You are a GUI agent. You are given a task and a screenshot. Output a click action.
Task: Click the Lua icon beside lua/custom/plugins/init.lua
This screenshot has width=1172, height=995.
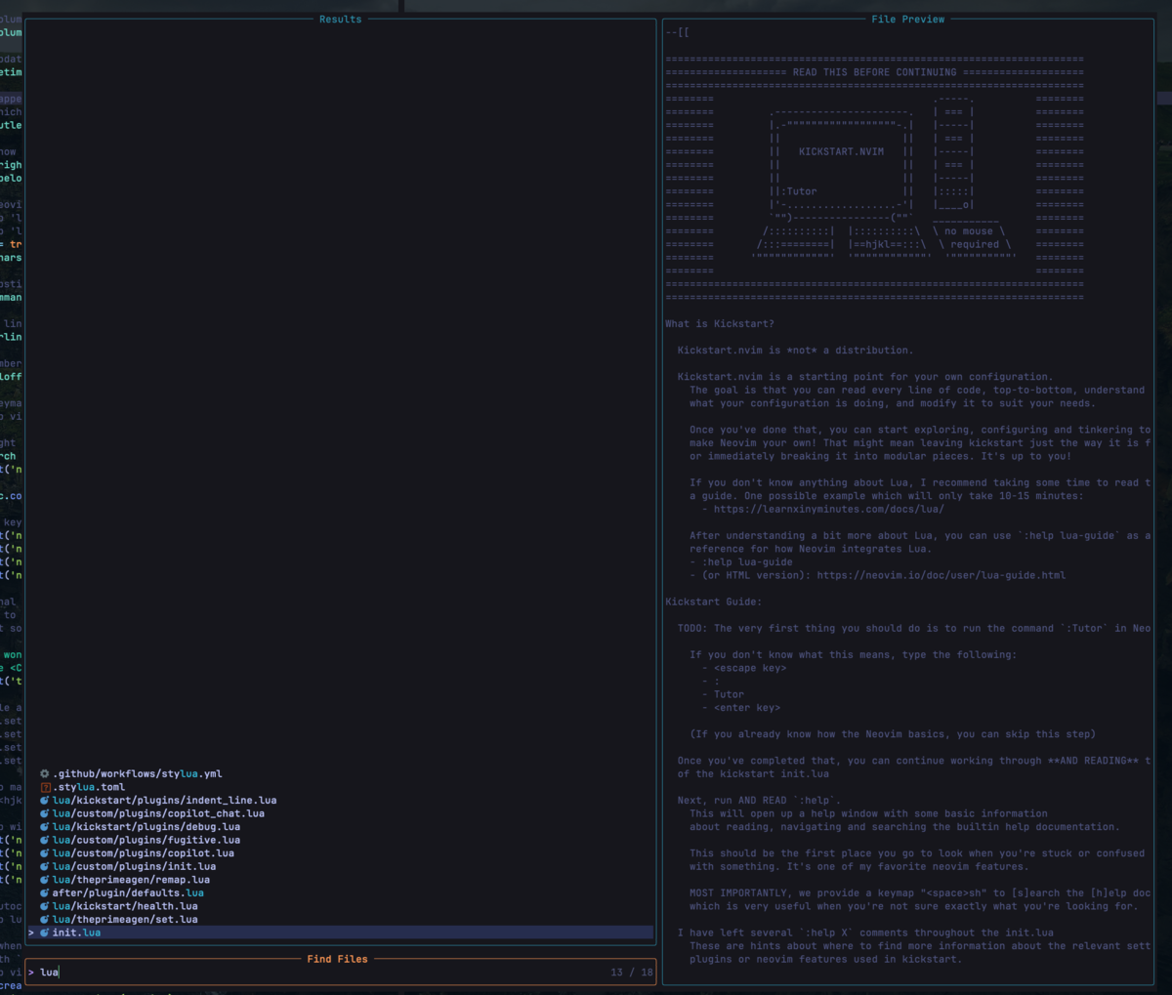tap(45, 866)
